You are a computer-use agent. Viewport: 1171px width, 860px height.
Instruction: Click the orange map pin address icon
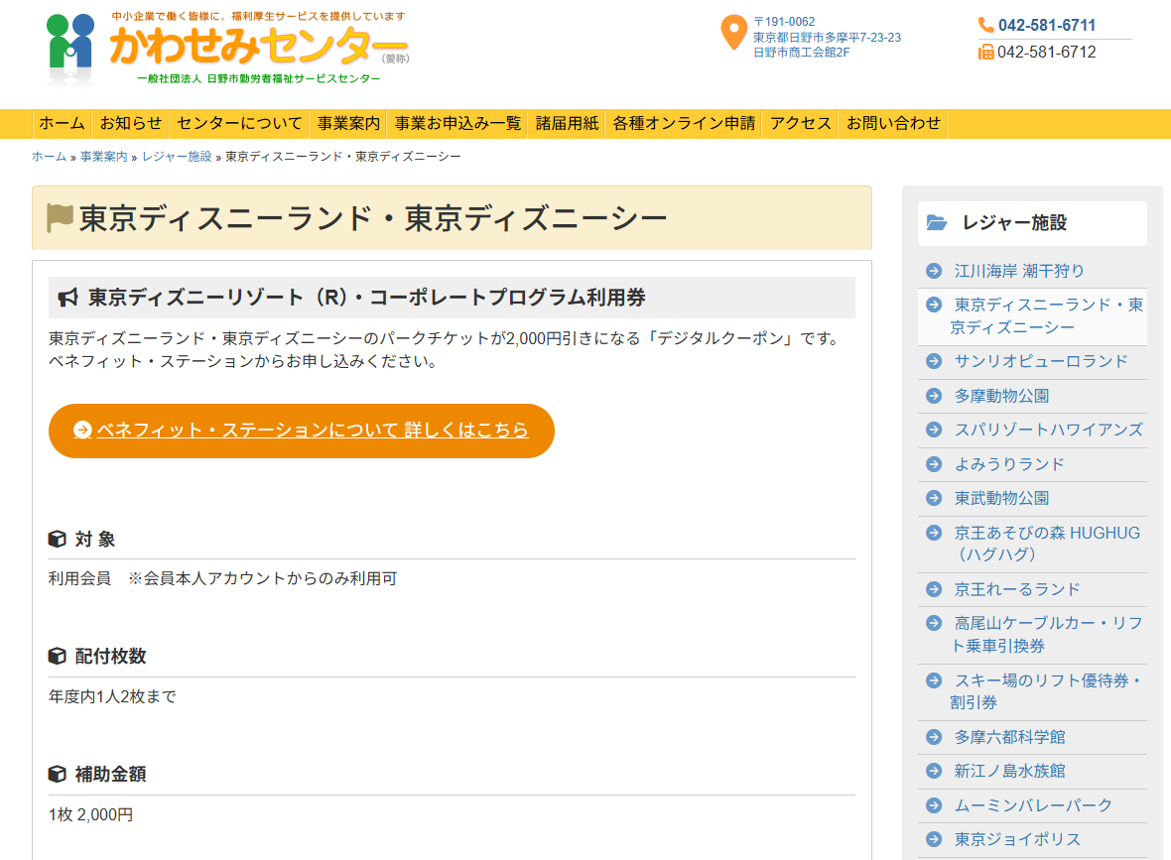pyautogui.click(x=732, y=33)
